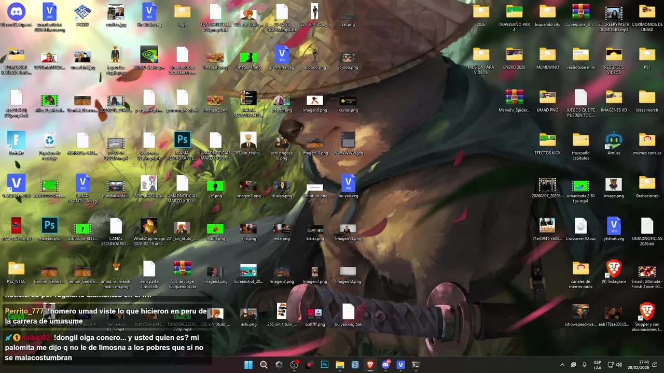Open the NVIDIA 581.80-desktop installer icon
This screenshot has height=373, width=664.
click(149, 58)
